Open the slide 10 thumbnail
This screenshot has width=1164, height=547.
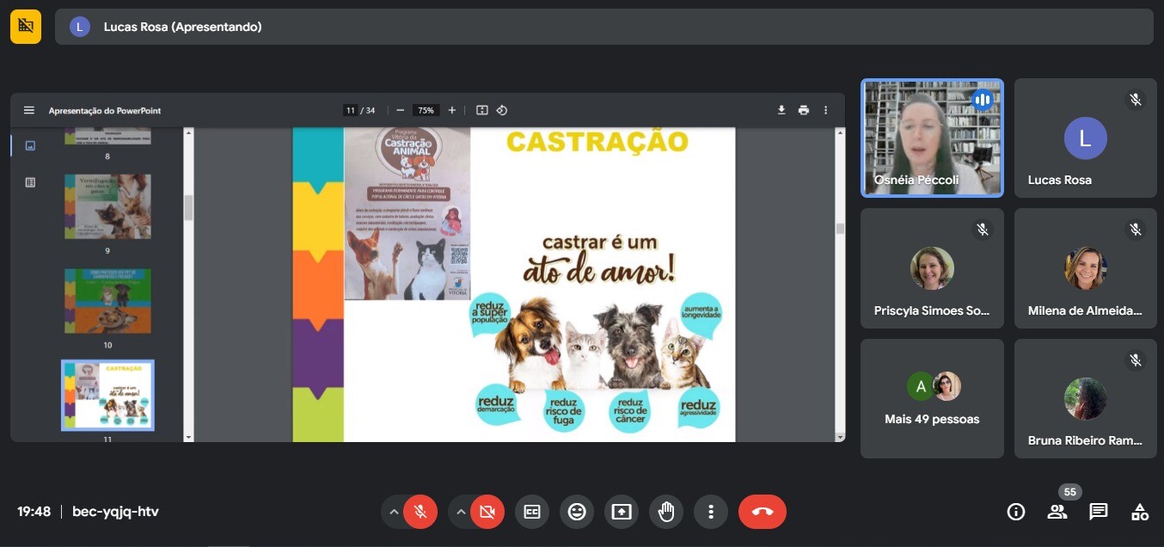107,301
